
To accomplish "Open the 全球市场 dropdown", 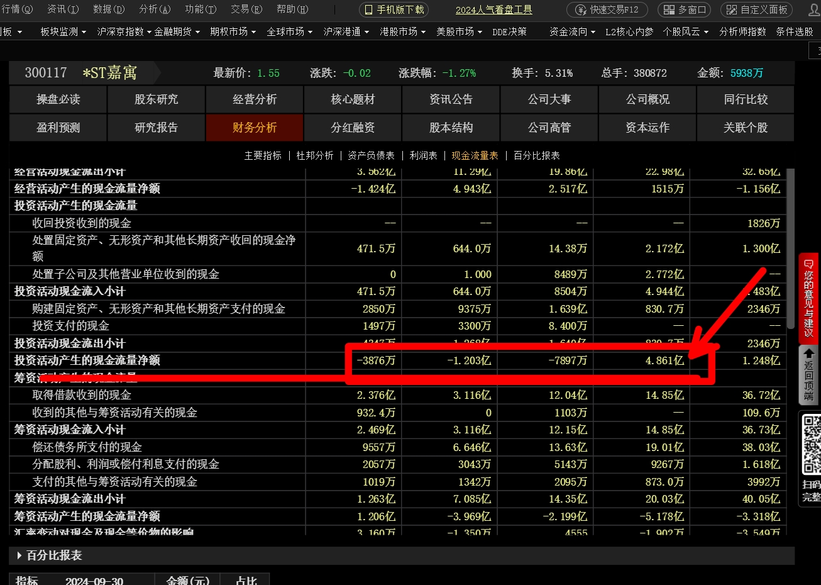I will pos(289,31).
